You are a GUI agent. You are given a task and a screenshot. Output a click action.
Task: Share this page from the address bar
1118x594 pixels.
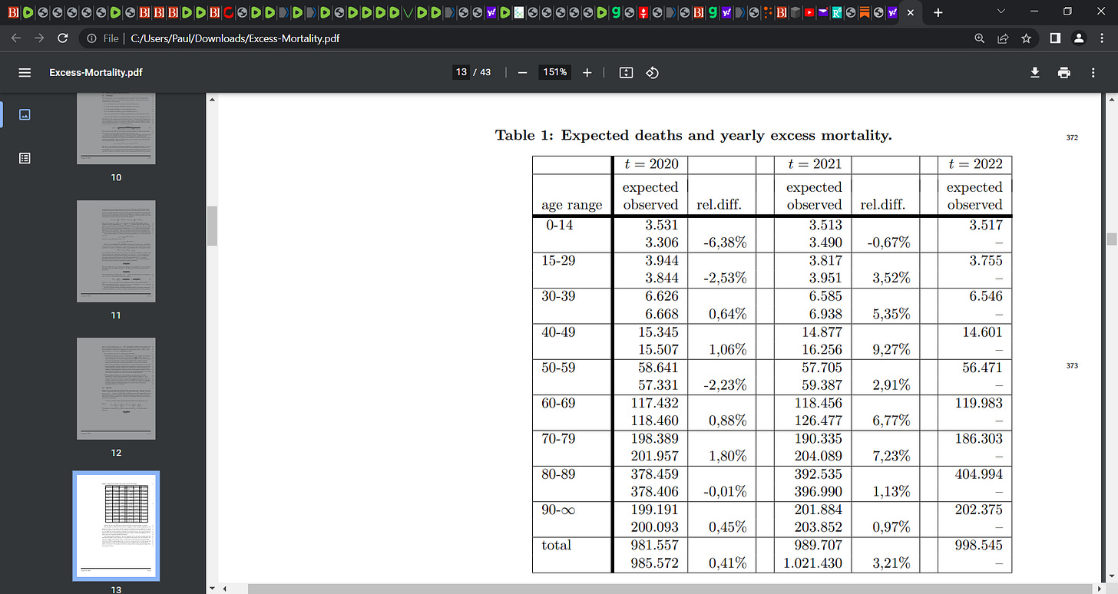click(x=1002, y=38)
